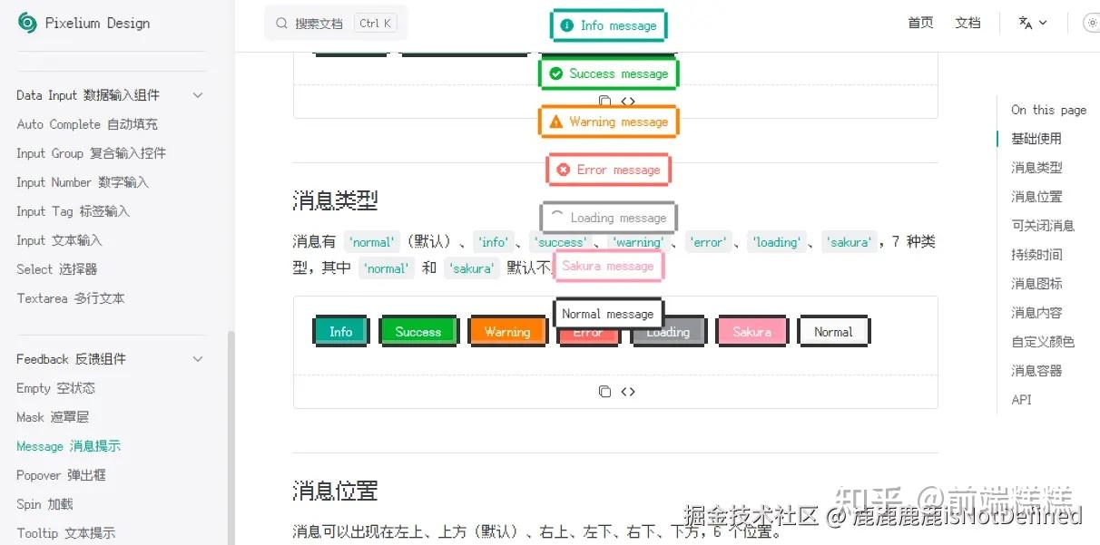Open the API section link on this page

[1021, 399]
